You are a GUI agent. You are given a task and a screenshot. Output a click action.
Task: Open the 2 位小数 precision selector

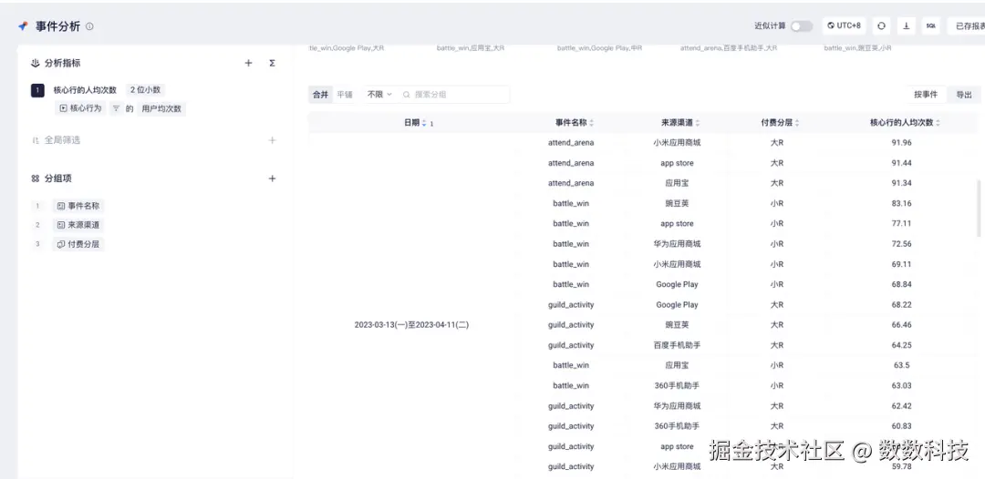click(x=145, y=89)
